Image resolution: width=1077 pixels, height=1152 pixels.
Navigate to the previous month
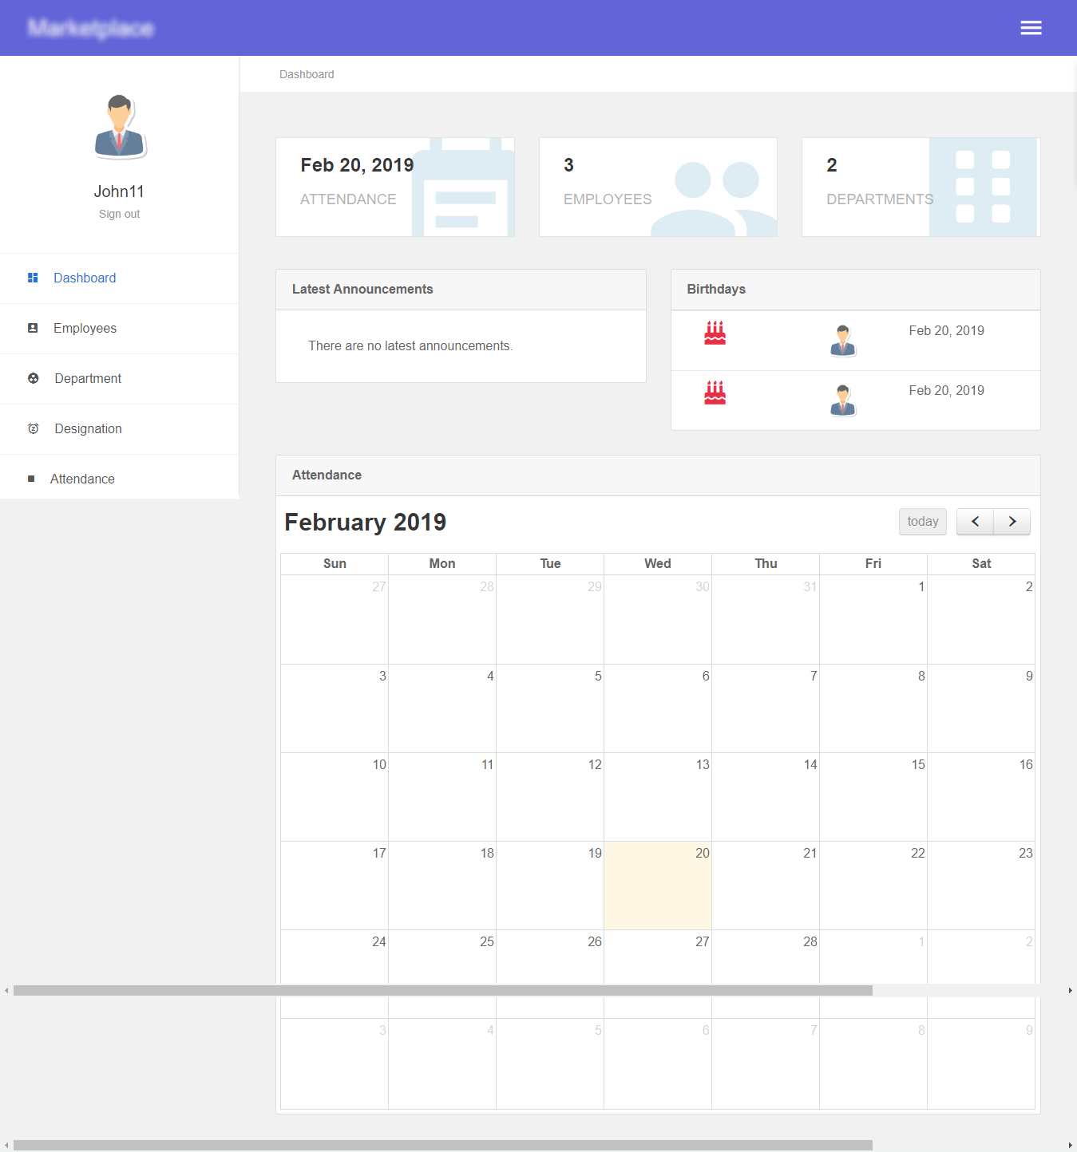(974, 522)
